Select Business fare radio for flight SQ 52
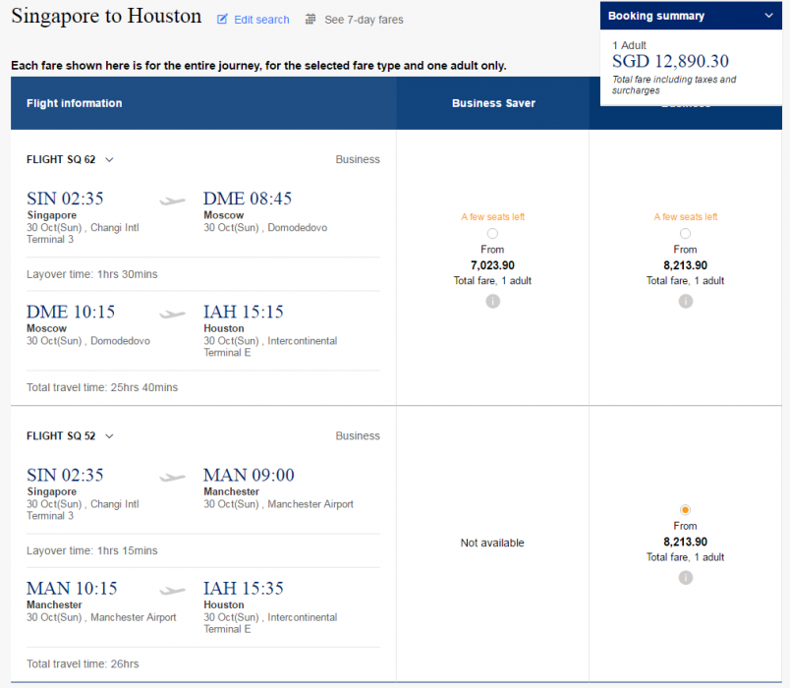 pos(685,509)
